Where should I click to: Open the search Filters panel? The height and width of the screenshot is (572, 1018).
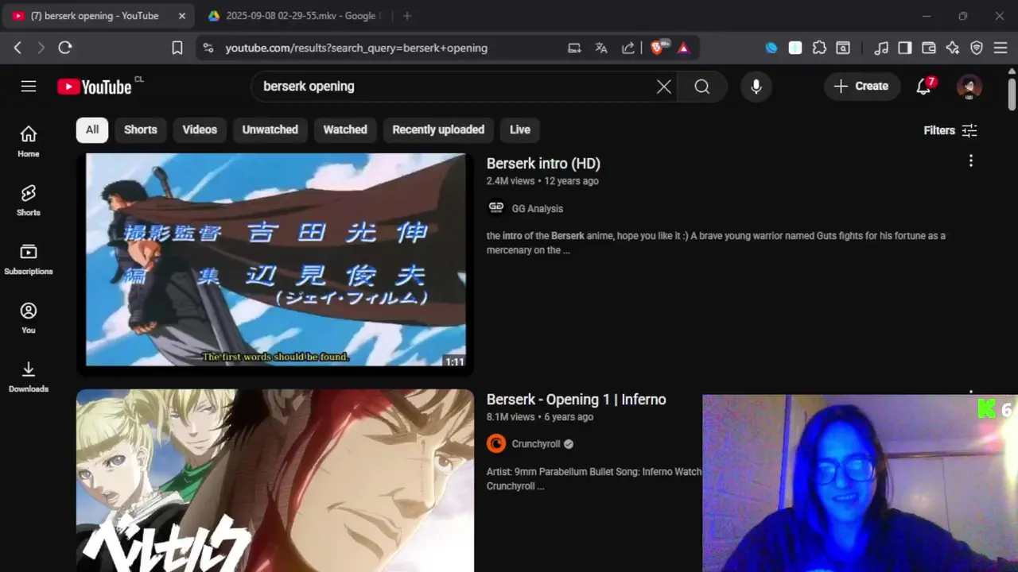pyautogui.click(x=950, y=130)
